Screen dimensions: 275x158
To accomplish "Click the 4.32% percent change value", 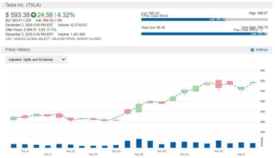I will click(x=66, y=15).
